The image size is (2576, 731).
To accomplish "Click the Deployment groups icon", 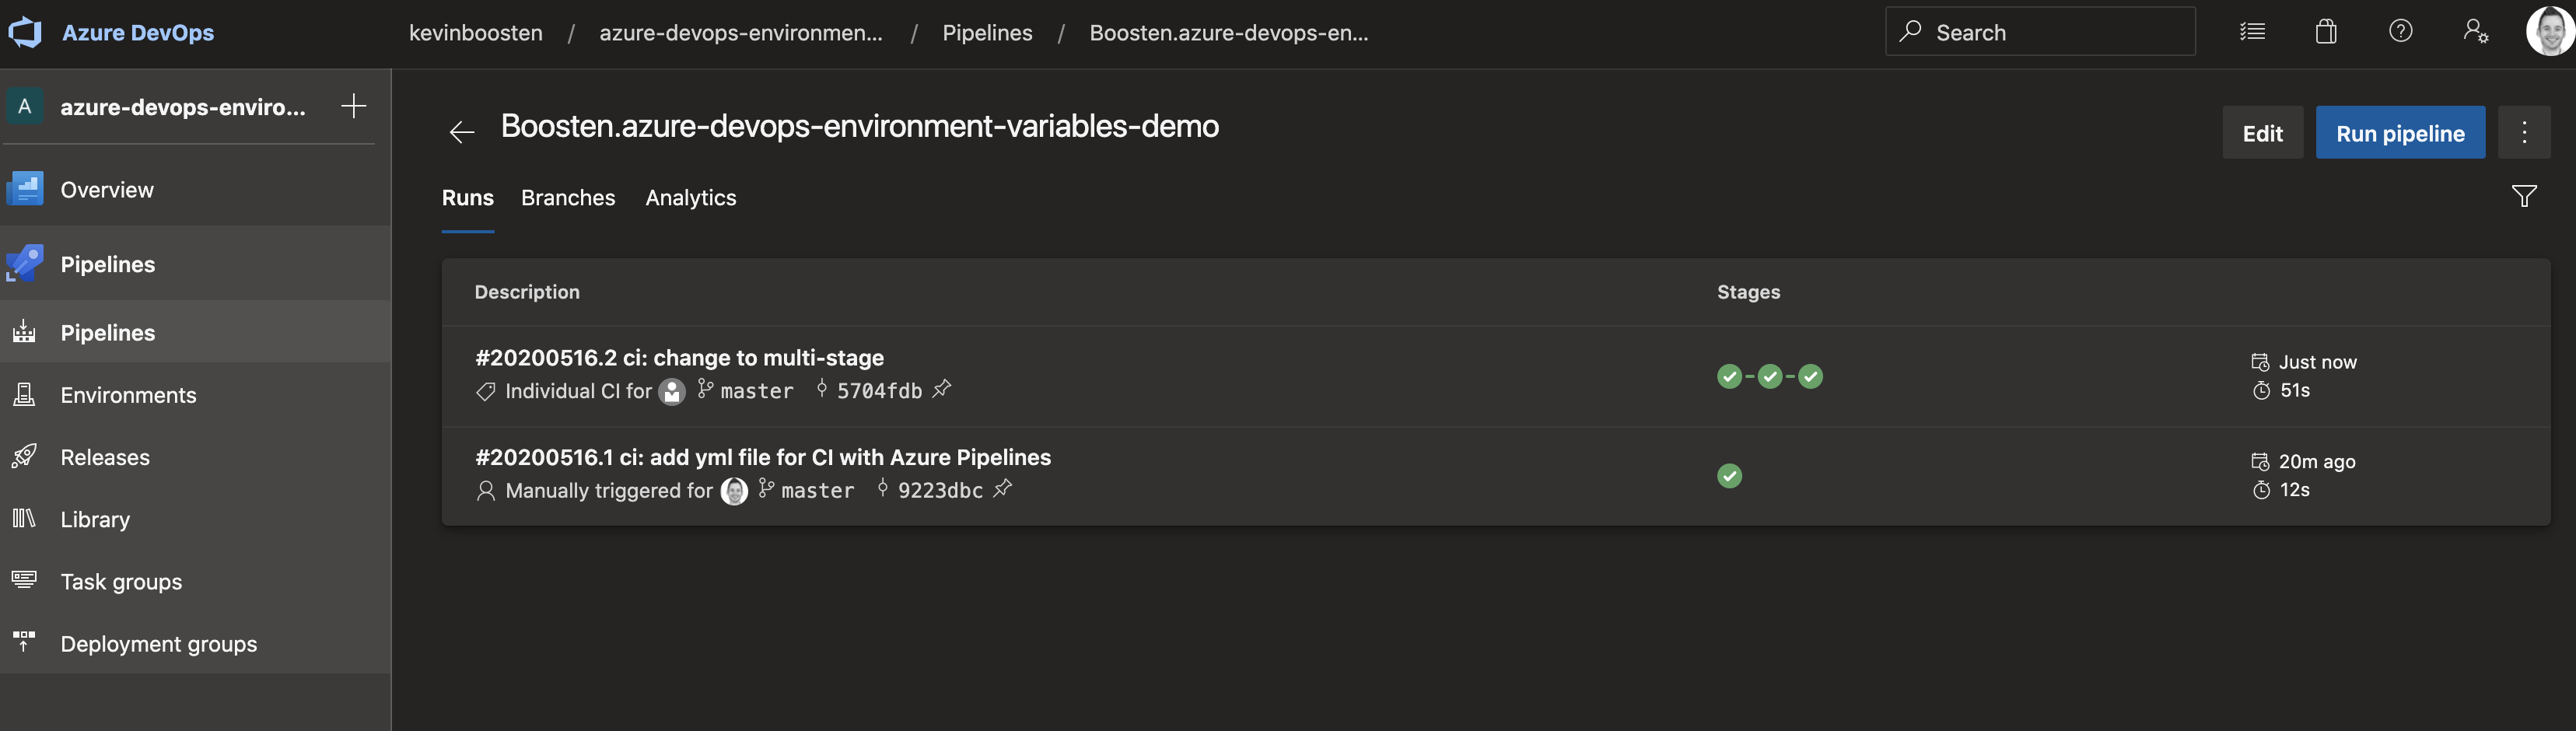I will click(x=24, y=641).
